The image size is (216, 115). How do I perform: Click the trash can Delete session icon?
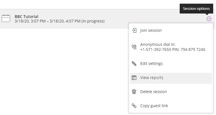(134, 92)
